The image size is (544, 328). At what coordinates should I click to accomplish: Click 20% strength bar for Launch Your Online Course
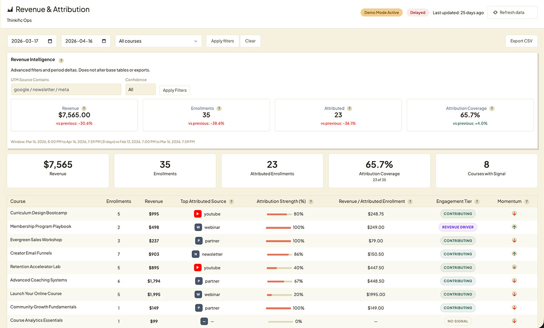pos(279,295)
